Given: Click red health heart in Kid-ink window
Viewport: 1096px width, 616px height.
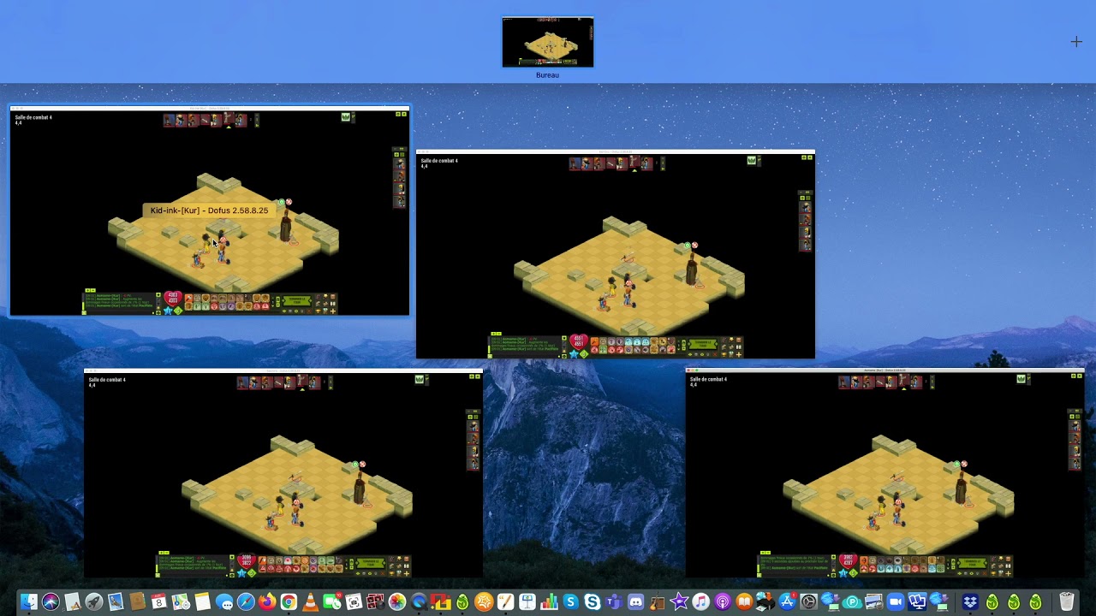Looking at the screenshot, I should [173, 299].
